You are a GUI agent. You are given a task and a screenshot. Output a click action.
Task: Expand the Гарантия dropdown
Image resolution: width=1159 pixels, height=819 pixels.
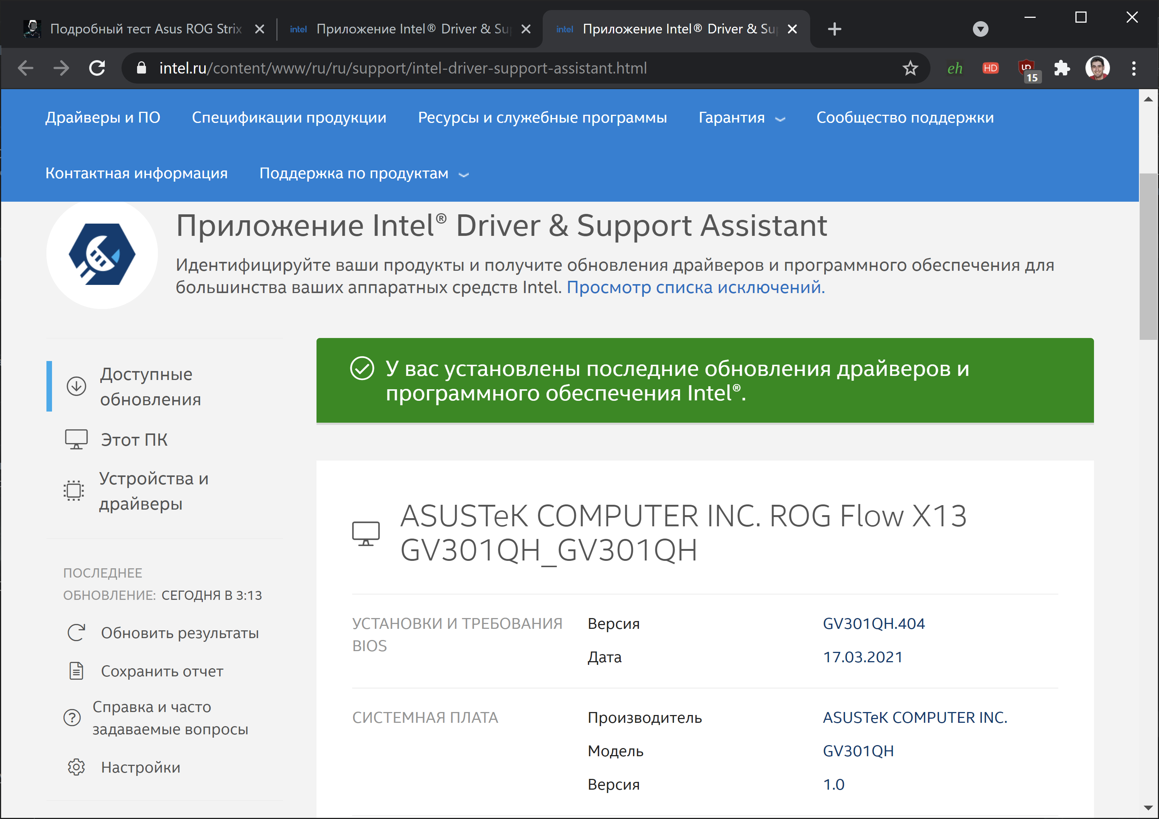[741, 118]
